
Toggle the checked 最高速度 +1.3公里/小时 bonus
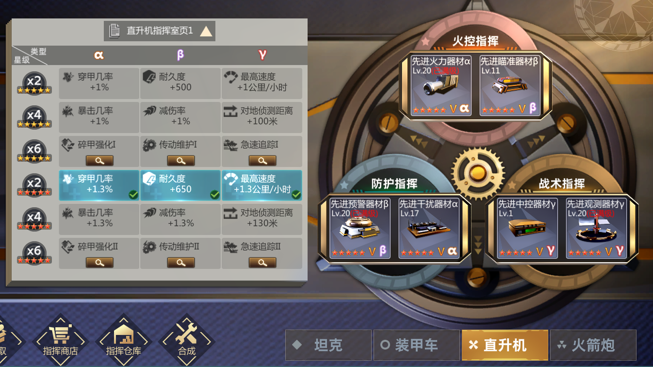coord(262,185)
